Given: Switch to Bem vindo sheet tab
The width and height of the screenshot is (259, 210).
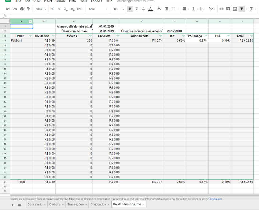Looking at the screenshot, I should click(37, 204).
